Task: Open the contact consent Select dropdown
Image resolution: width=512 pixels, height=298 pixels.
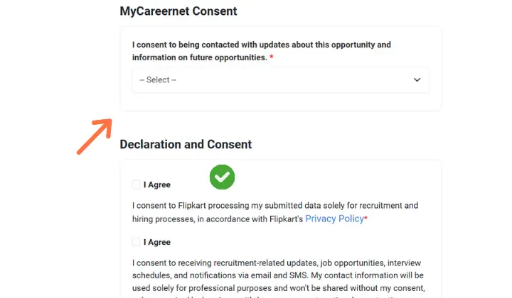Action: tap(280, 79)
